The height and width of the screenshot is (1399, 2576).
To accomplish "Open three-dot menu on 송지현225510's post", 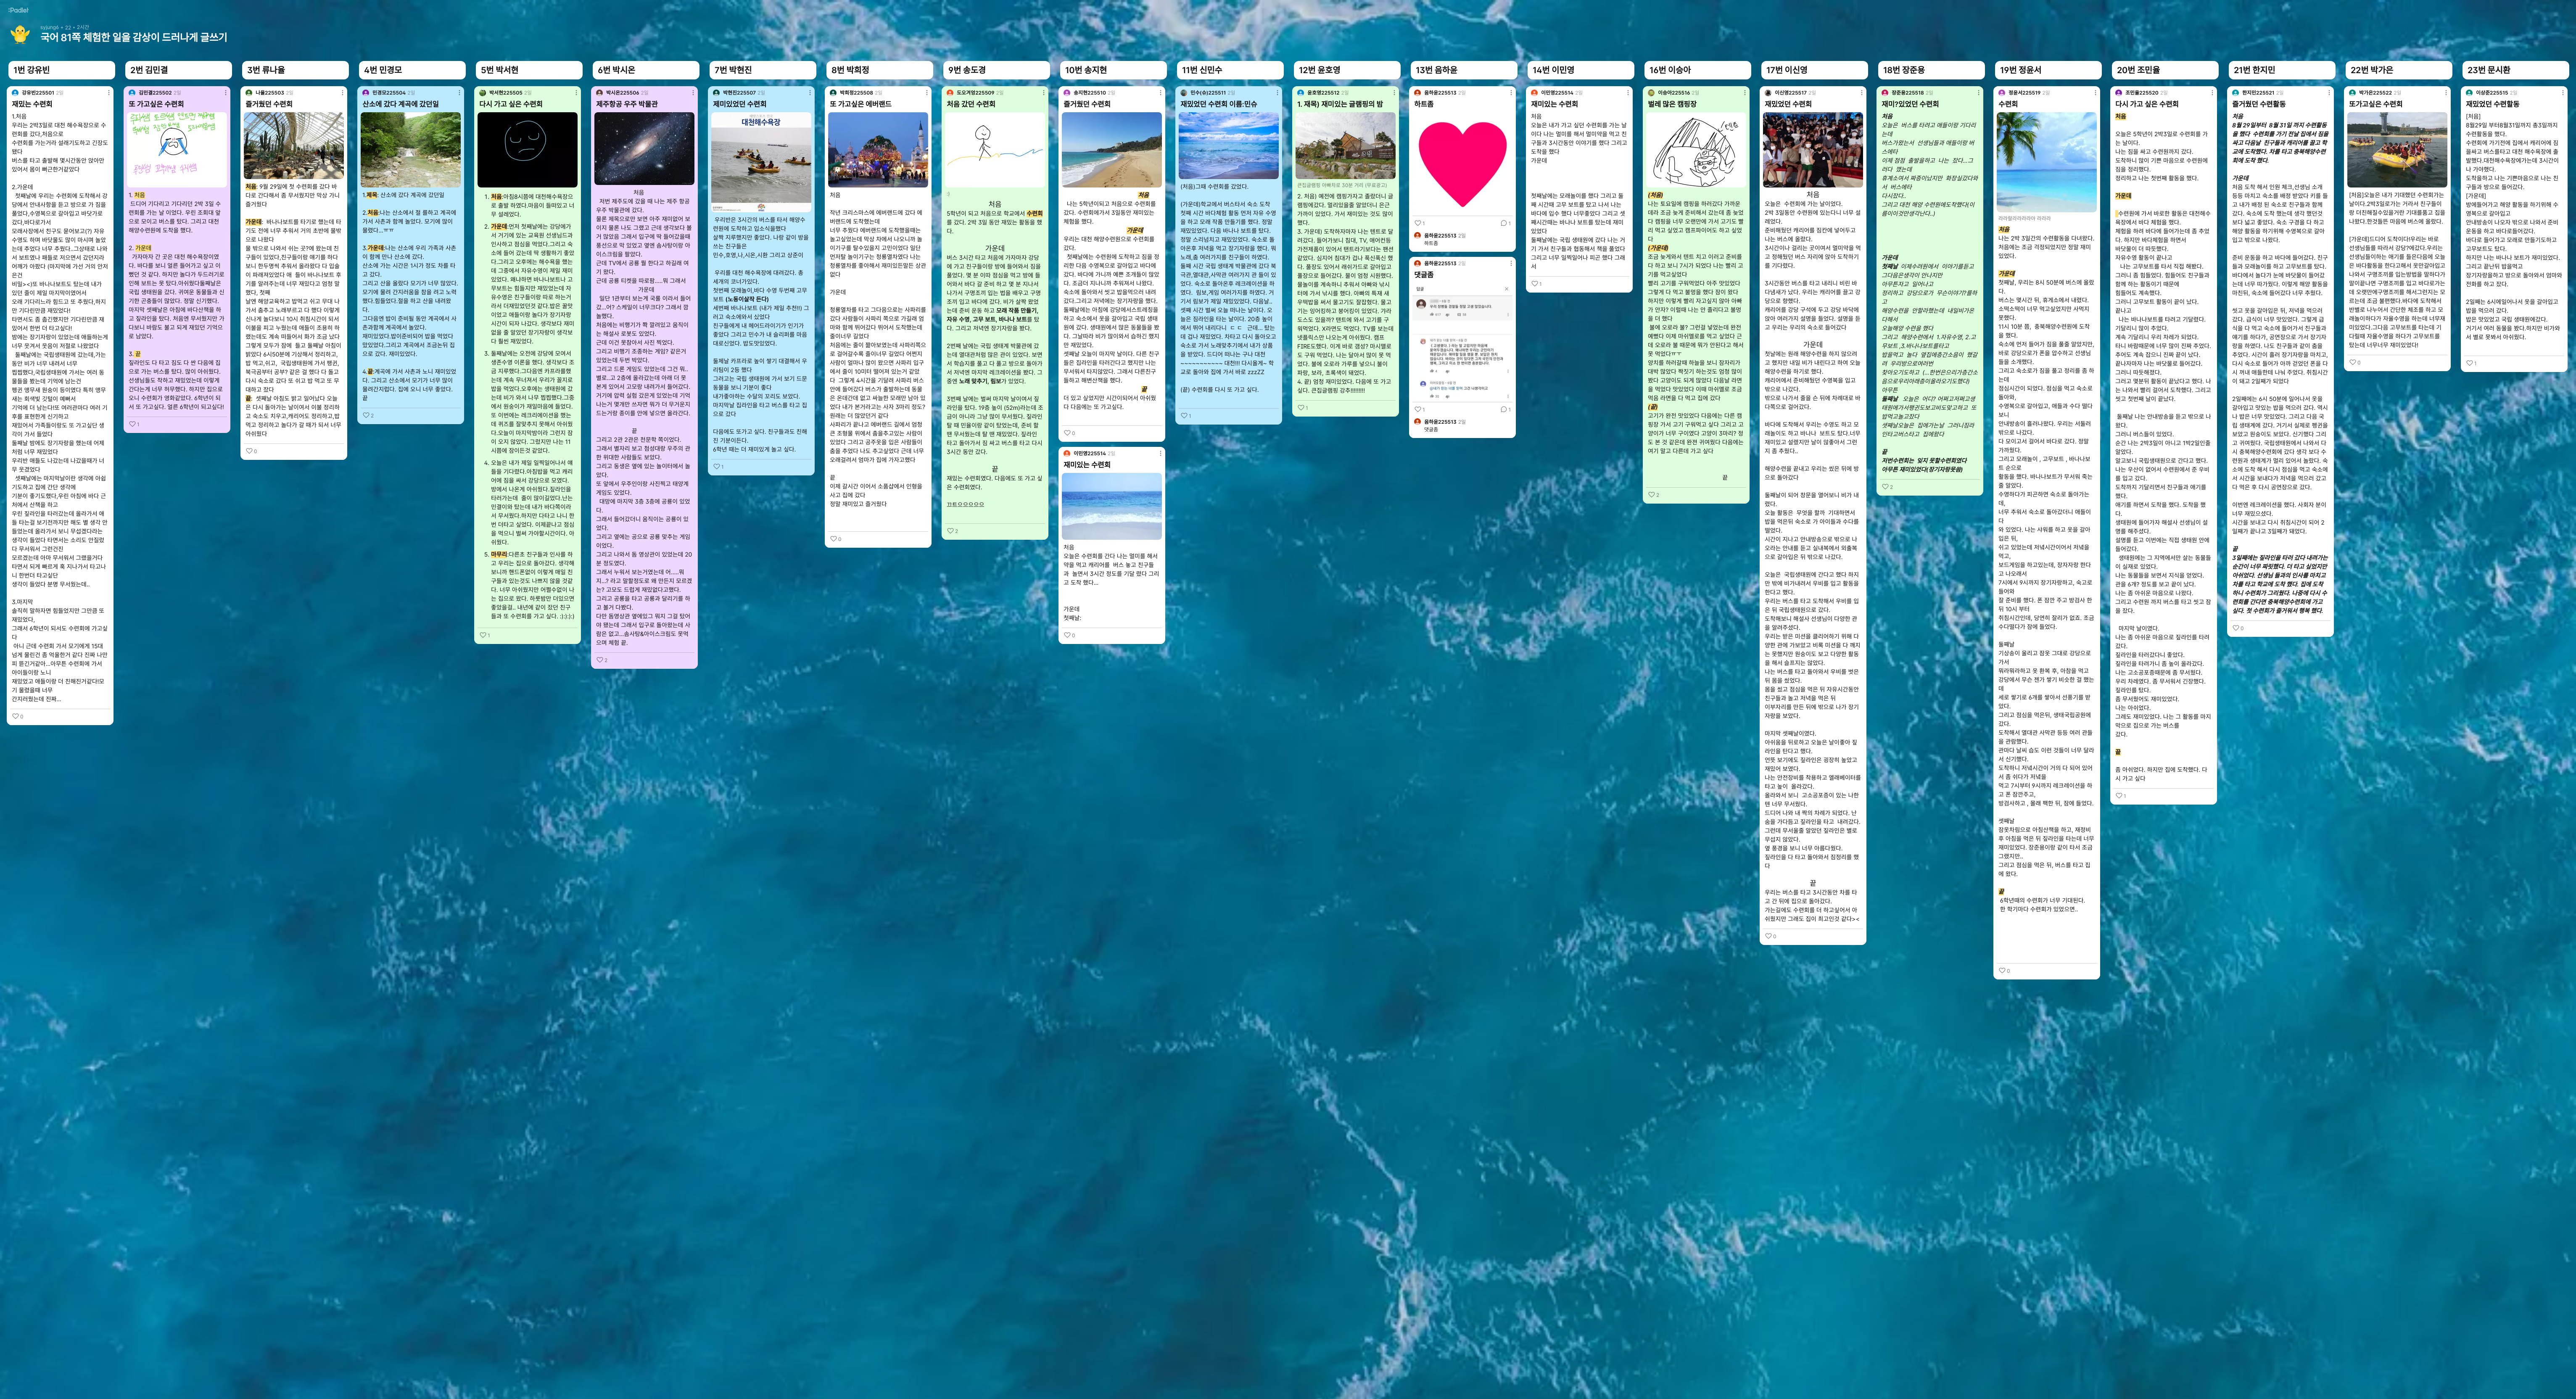I will [x=1160, y=93].
